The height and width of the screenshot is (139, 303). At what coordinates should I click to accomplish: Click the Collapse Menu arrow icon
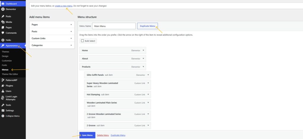pyautogui.click(x=3, y=116)
